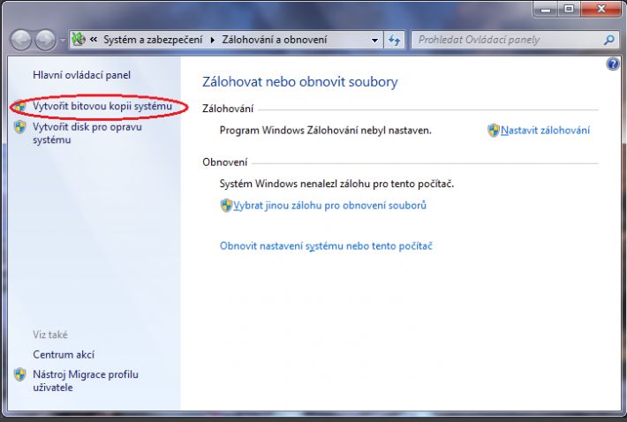The image size is (627, 422).
Task: Click Vytvořit bitovou kopii systému link
Action: (x=102, y=106)
